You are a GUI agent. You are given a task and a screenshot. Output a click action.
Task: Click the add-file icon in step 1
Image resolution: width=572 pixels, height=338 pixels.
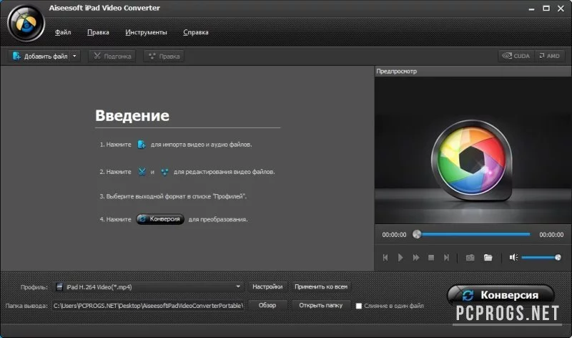point(141,145)
